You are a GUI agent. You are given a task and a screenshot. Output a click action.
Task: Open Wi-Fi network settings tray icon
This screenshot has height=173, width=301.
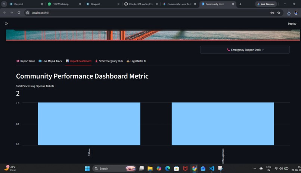click(276, 169)
